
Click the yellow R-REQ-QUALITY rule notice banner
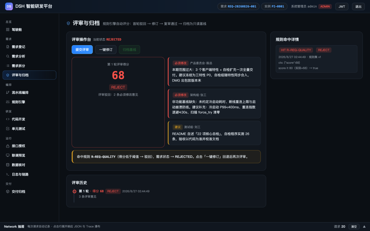[166, 157]
